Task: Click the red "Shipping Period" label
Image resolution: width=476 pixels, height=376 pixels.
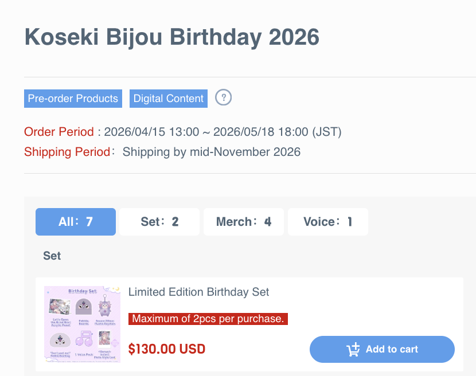Action: coord(67,152)
